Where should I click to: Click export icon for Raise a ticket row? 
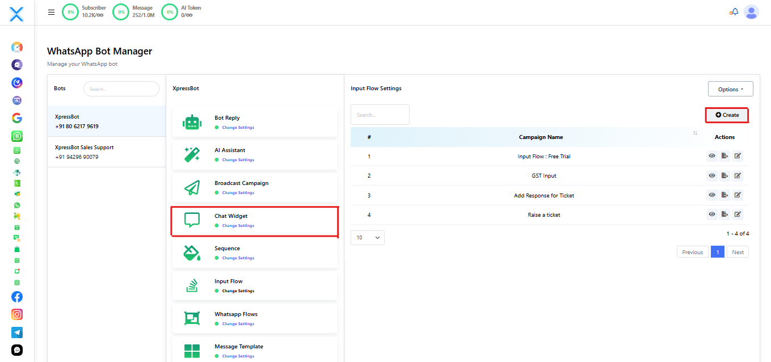point(724,214)
